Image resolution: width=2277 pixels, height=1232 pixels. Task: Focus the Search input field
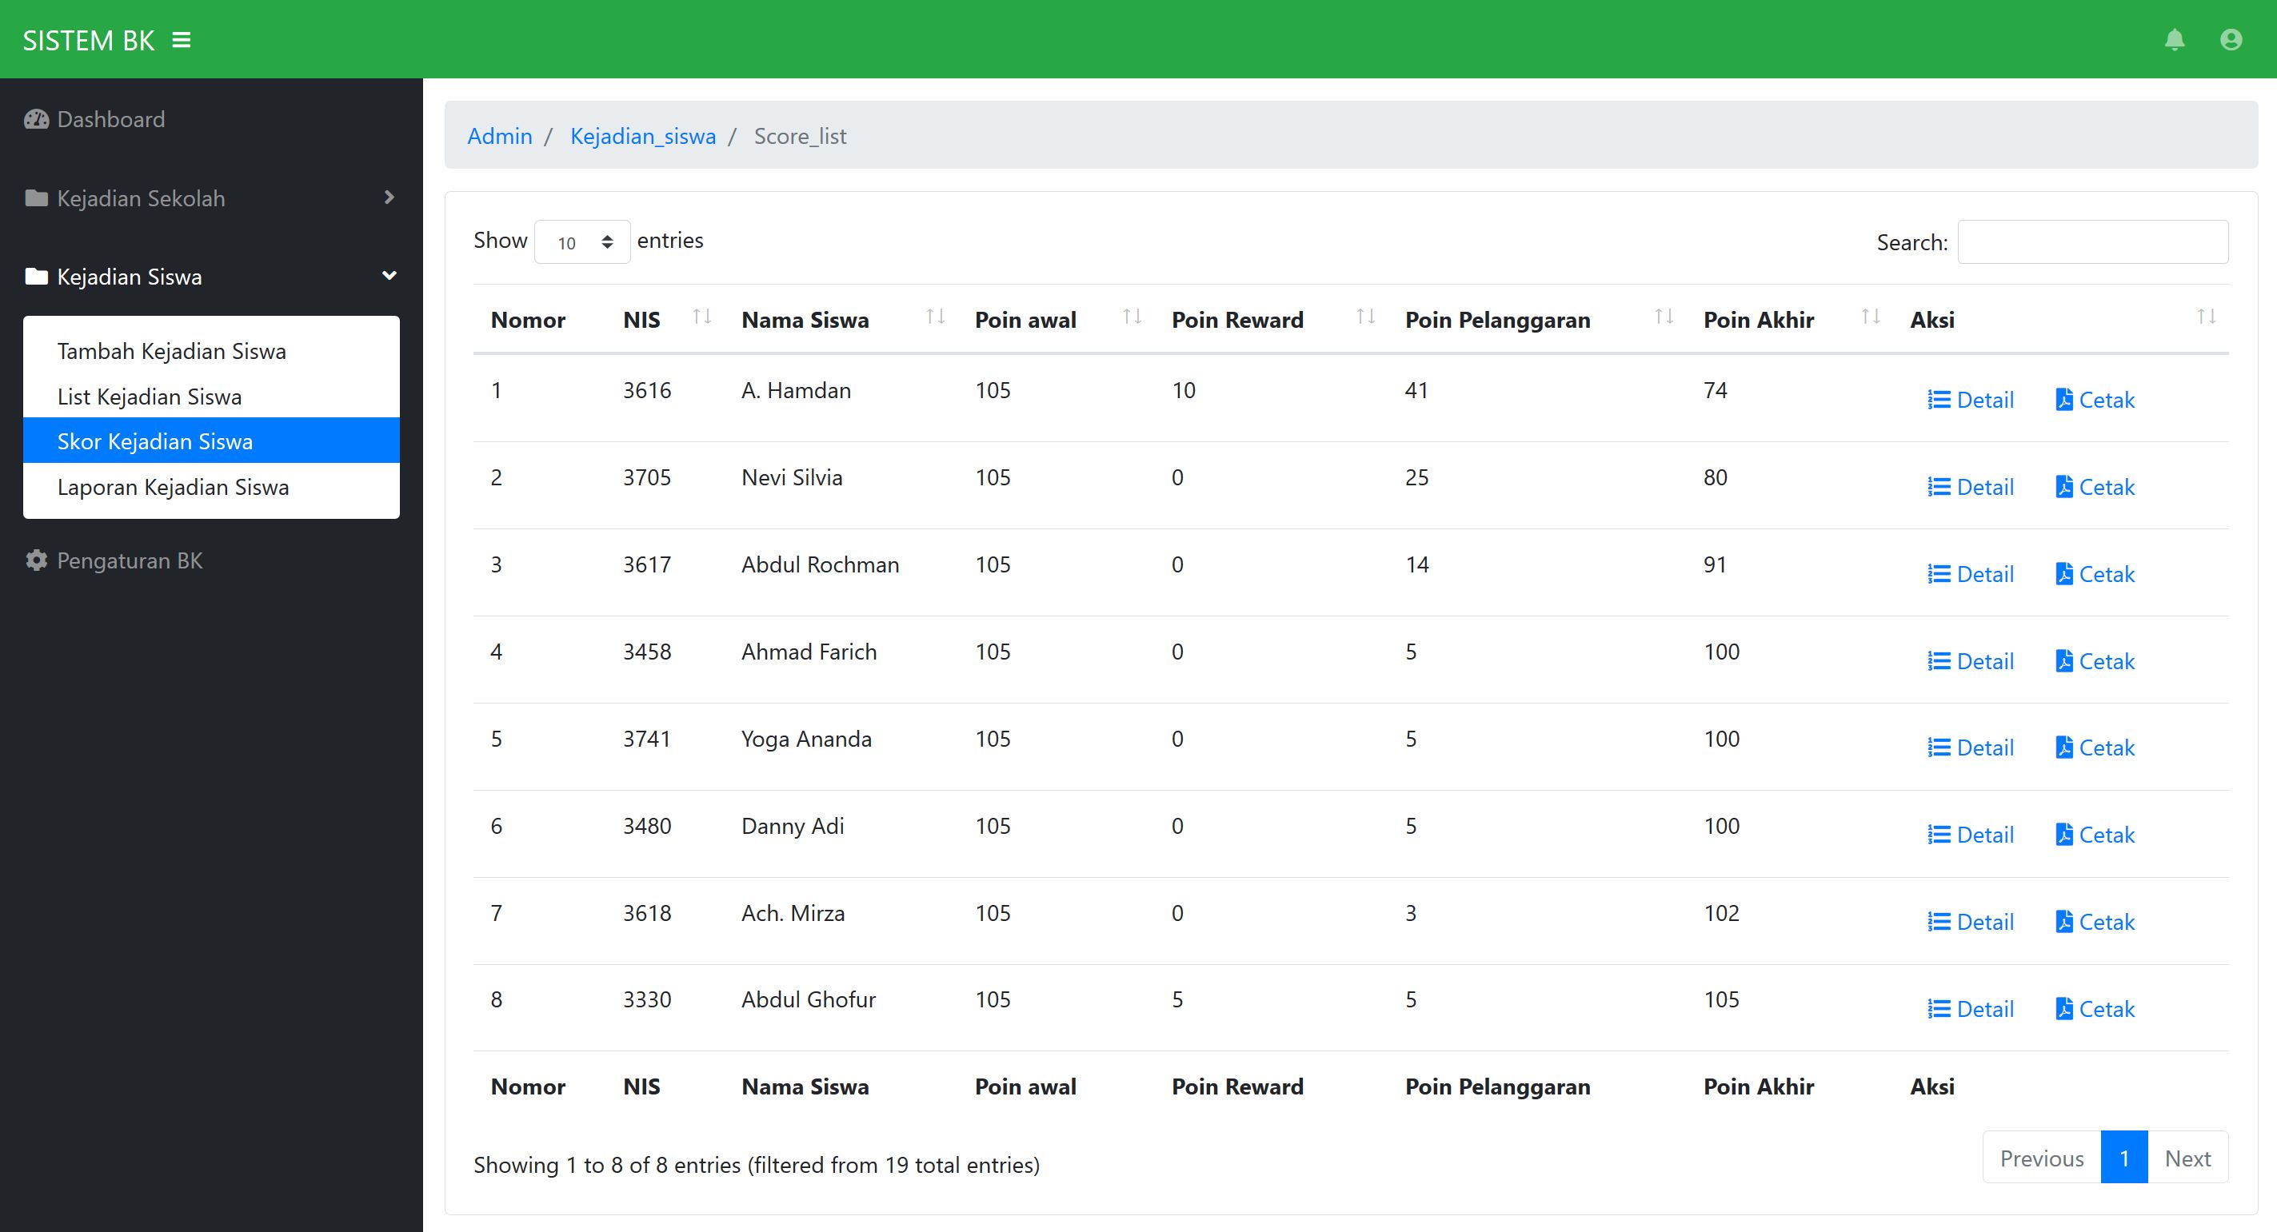pos(2093,242)
